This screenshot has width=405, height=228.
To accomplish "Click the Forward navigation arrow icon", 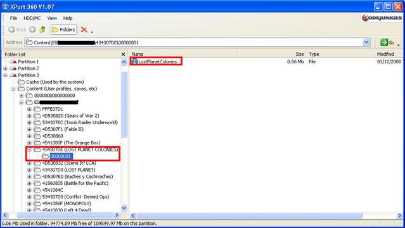I will pyautogui.click(x=32, y=29).
